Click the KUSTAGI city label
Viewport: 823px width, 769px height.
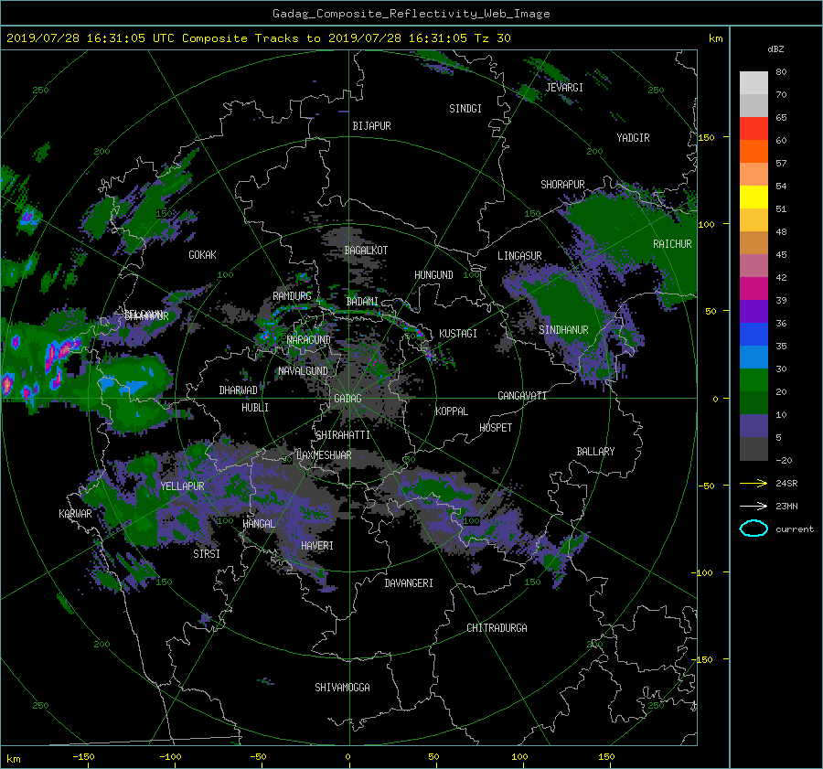click(x=458, y=334)
